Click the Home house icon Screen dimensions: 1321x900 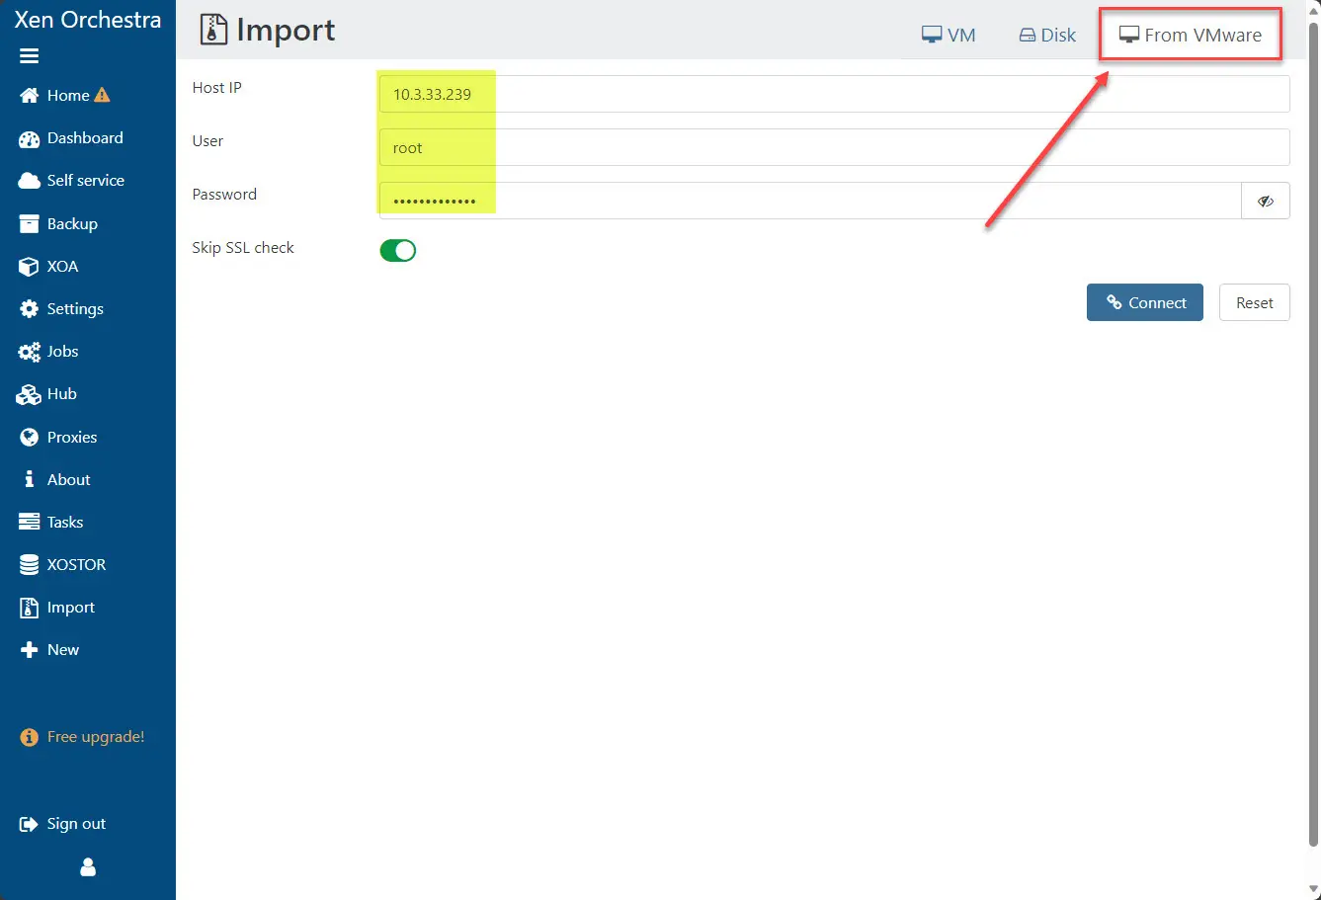pyautogui.click(x=30, y=96)
